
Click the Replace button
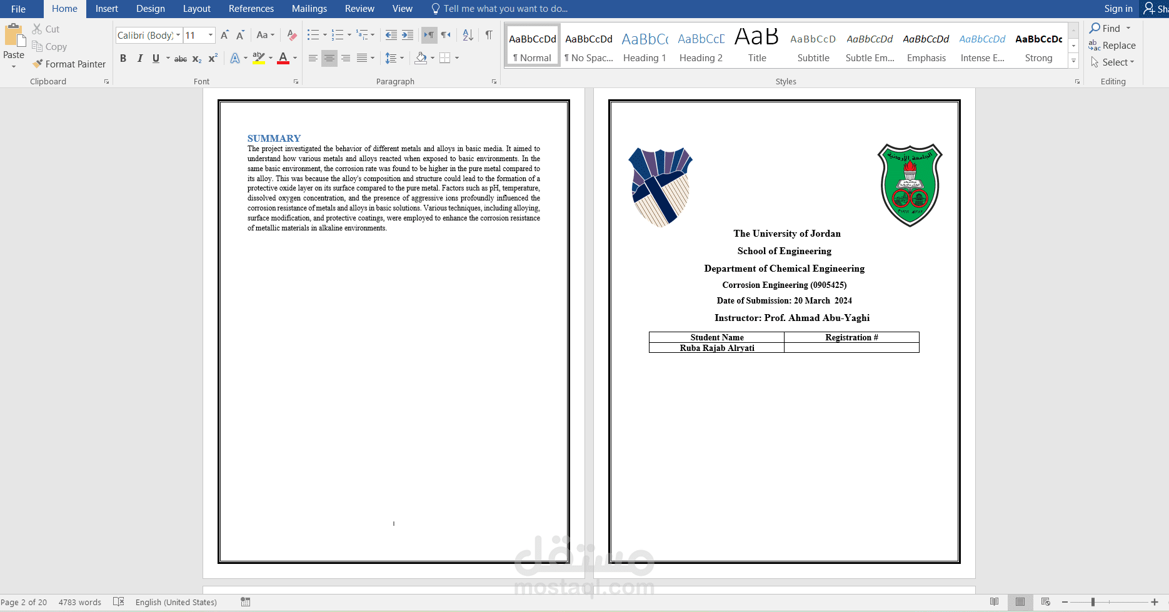pos(1112,46)
